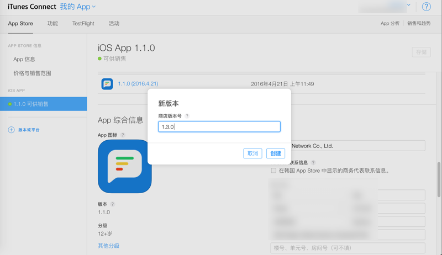Open the TestFlight tab

[83, 24]
